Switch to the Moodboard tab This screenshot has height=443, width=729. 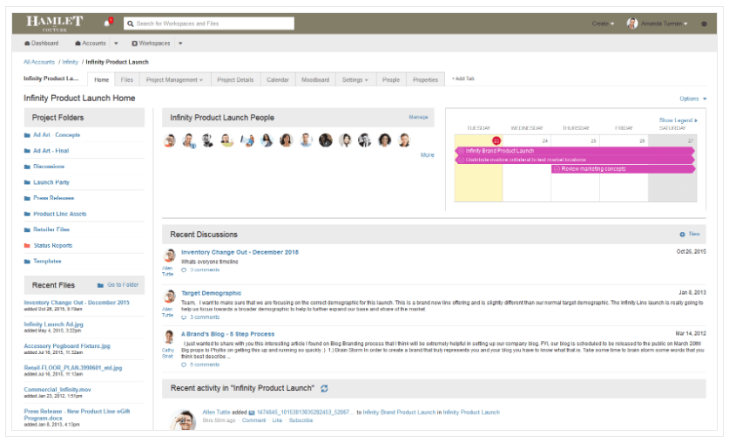[x=315, y=79]
